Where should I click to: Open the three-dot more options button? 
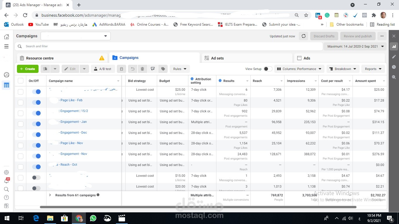[382, 36]
